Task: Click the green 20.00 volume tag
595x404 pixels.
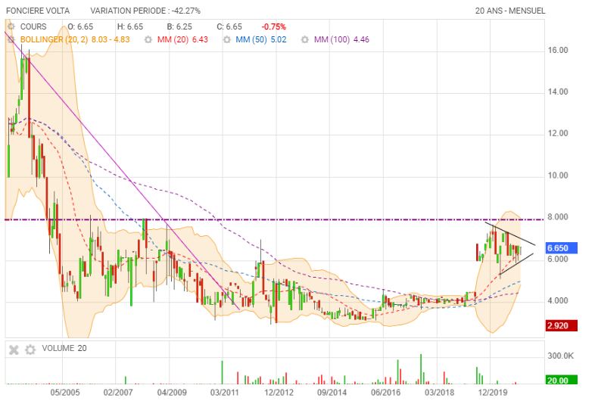Action: tap(561, 380)
